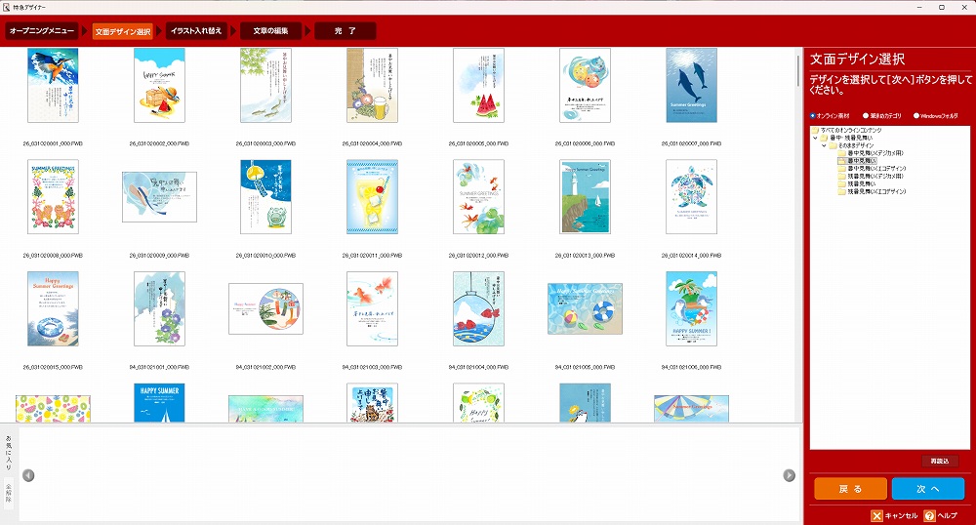Go to the オープニングメニュー step
Screen dimensions: 976x525
(x=43, y=31)
